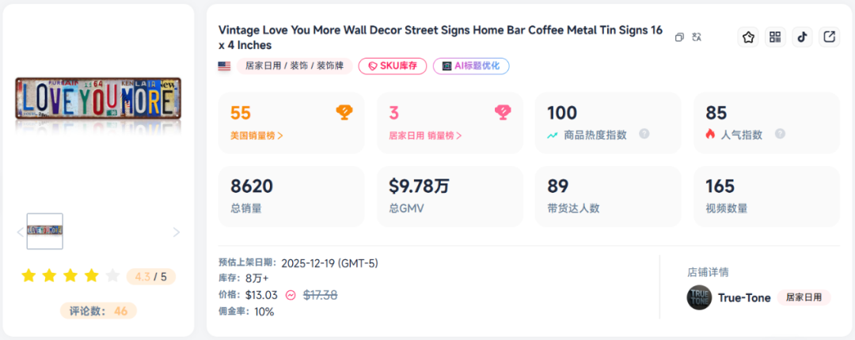This screenshot has width=855, height=340.
Task: Select the Love You More thumbnail
Action: click(45, 231)
